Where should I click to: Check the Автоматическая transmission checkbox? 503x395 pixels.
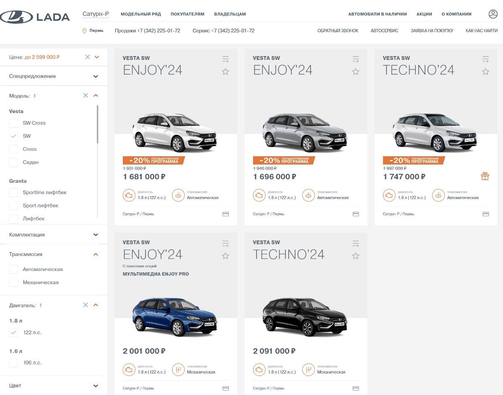[x=14, y=269]
